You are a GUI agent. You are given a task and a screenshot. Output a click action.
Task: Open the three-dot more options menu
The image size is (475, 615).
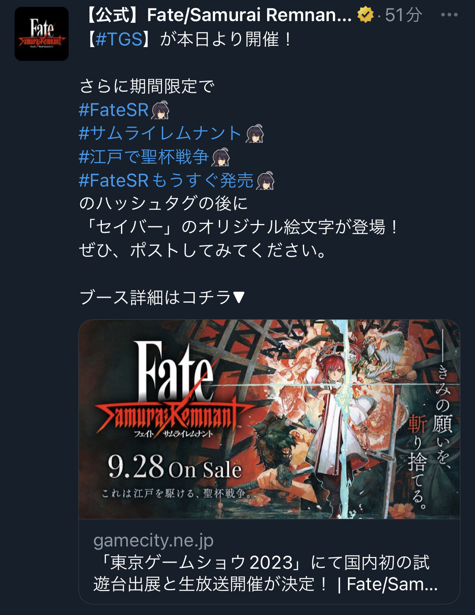449,15
